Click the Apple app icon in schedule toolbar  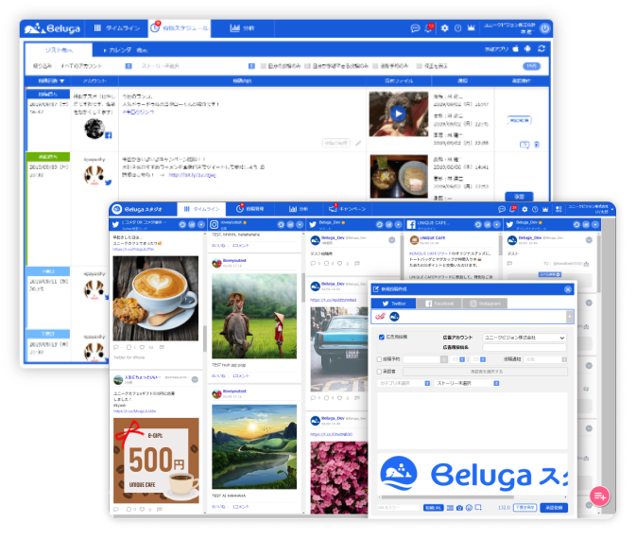(516, 49)
